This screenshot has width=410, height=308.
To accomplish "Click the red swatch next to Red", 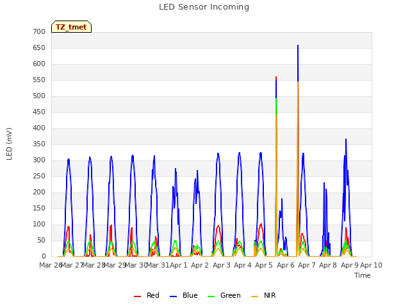I will (137, 296).
